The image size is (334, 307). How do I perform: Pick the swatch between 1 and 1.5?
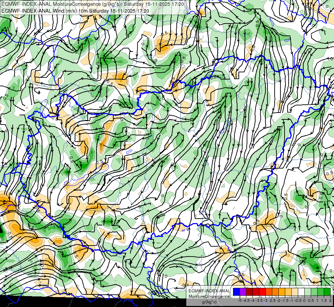[x=321, y=292]
